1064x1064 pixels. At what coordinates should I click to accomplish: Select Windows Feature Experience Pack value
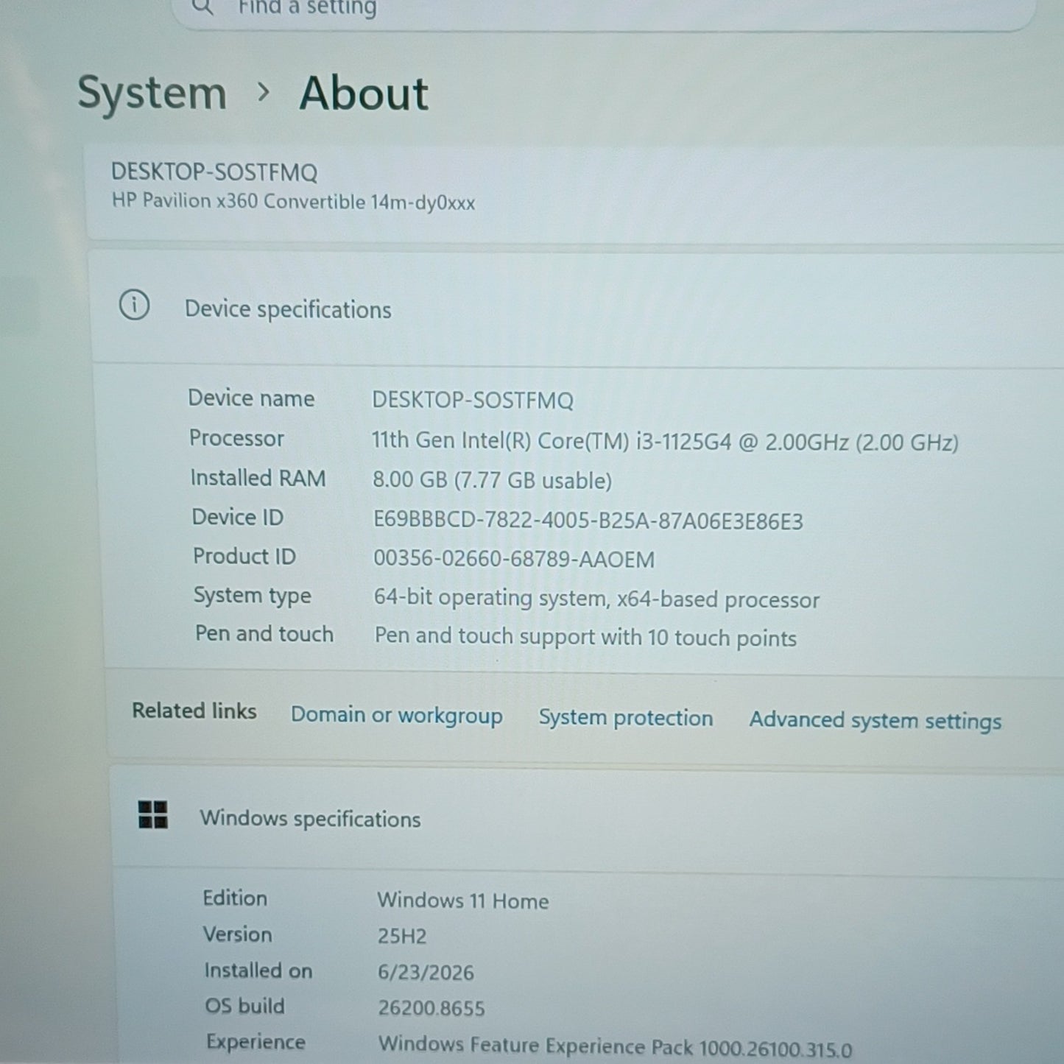pos(616,1046)
